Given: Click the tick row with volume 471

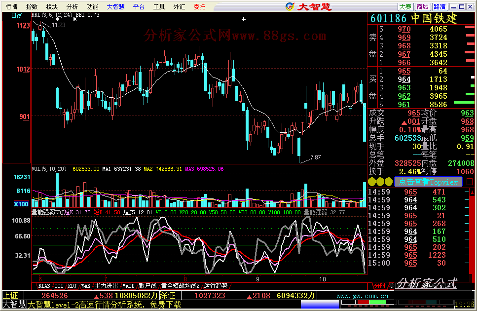Looking at the screenshot, I should 417,192.
